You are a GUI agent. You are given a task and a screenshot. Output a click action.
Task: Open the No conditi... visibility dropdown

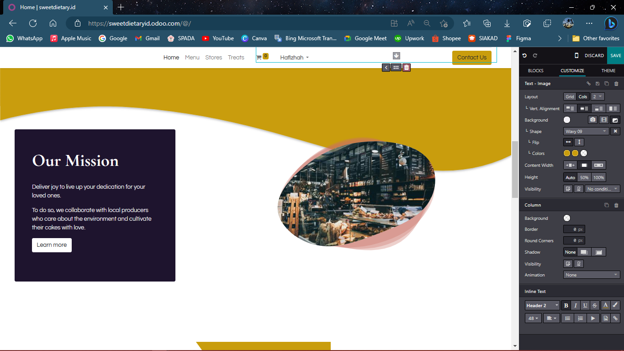point(603,189)
